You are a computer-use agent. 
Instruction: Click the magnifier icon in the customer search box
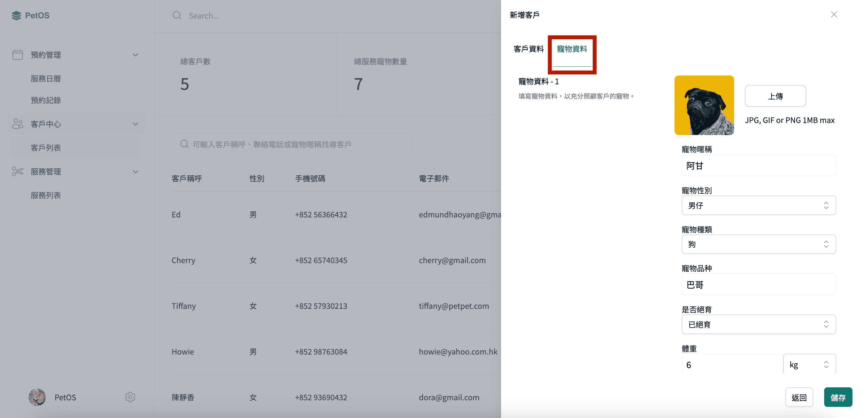pyautogui.click(x=184, y=144)
